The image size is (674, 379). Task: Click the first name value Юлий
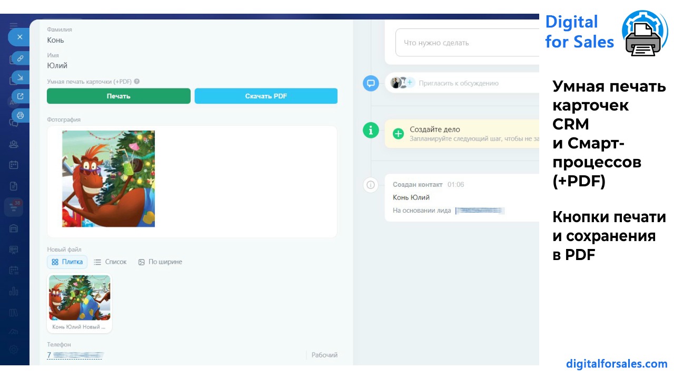click(57, 66)
